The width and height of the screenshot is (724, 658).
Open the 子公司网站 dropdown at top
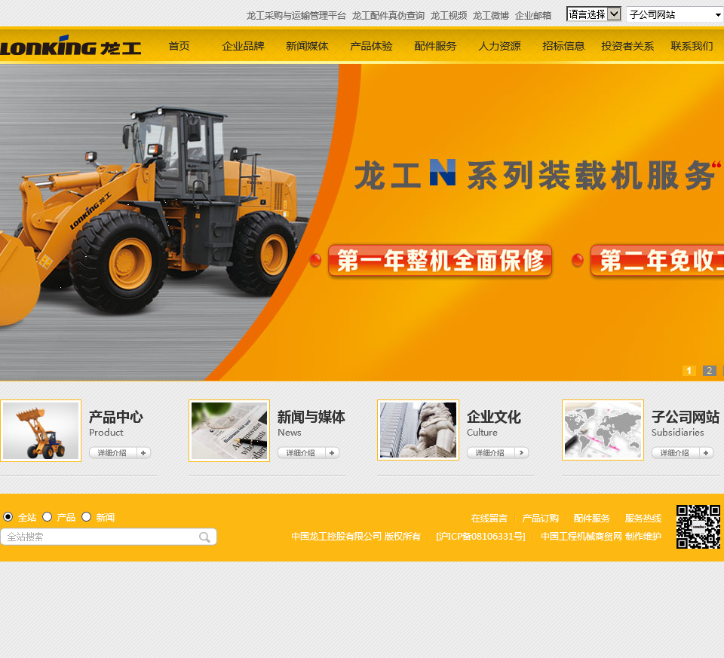(x=674, y=15)
